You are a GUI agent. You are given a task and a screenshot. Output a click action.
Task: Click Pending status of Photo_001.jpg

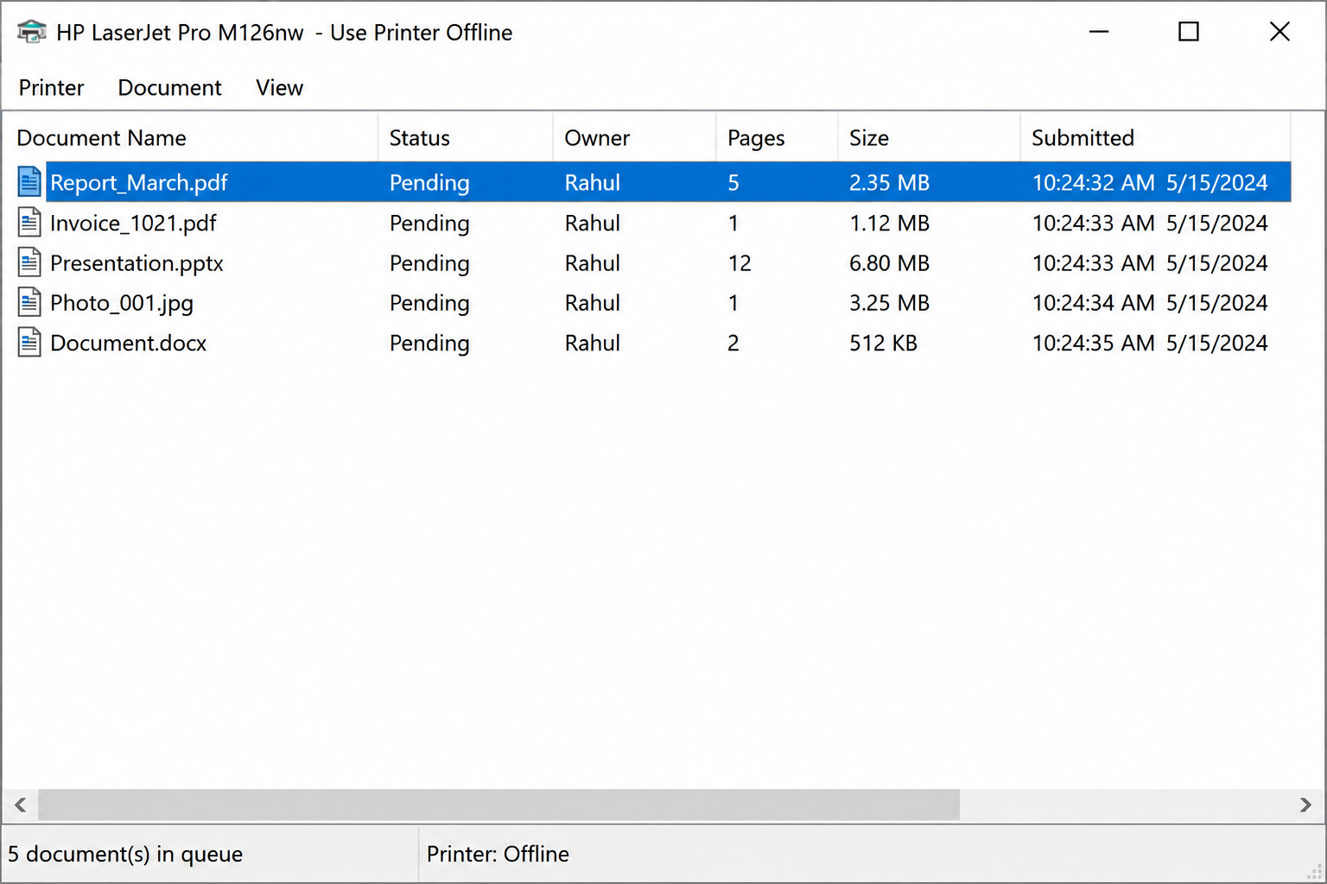pos(429,303)
